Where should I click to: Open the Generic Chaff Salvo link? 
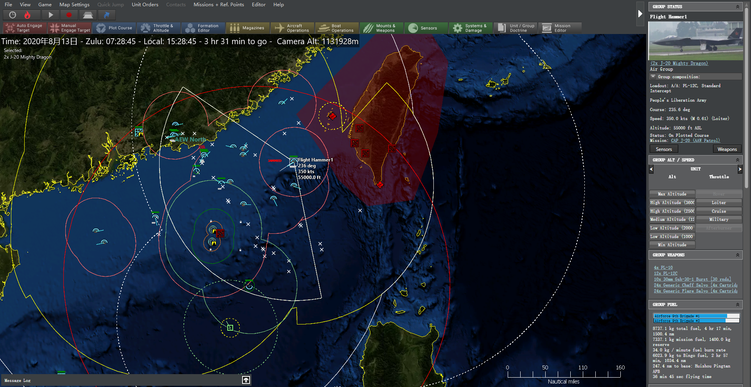click(x=695, y=285)
